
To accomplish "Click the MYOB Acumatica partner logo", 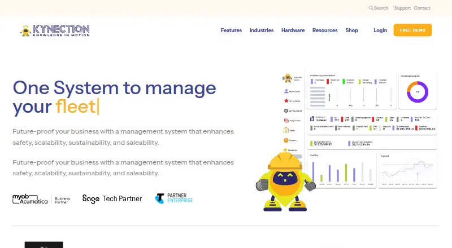I will [30, 199].
